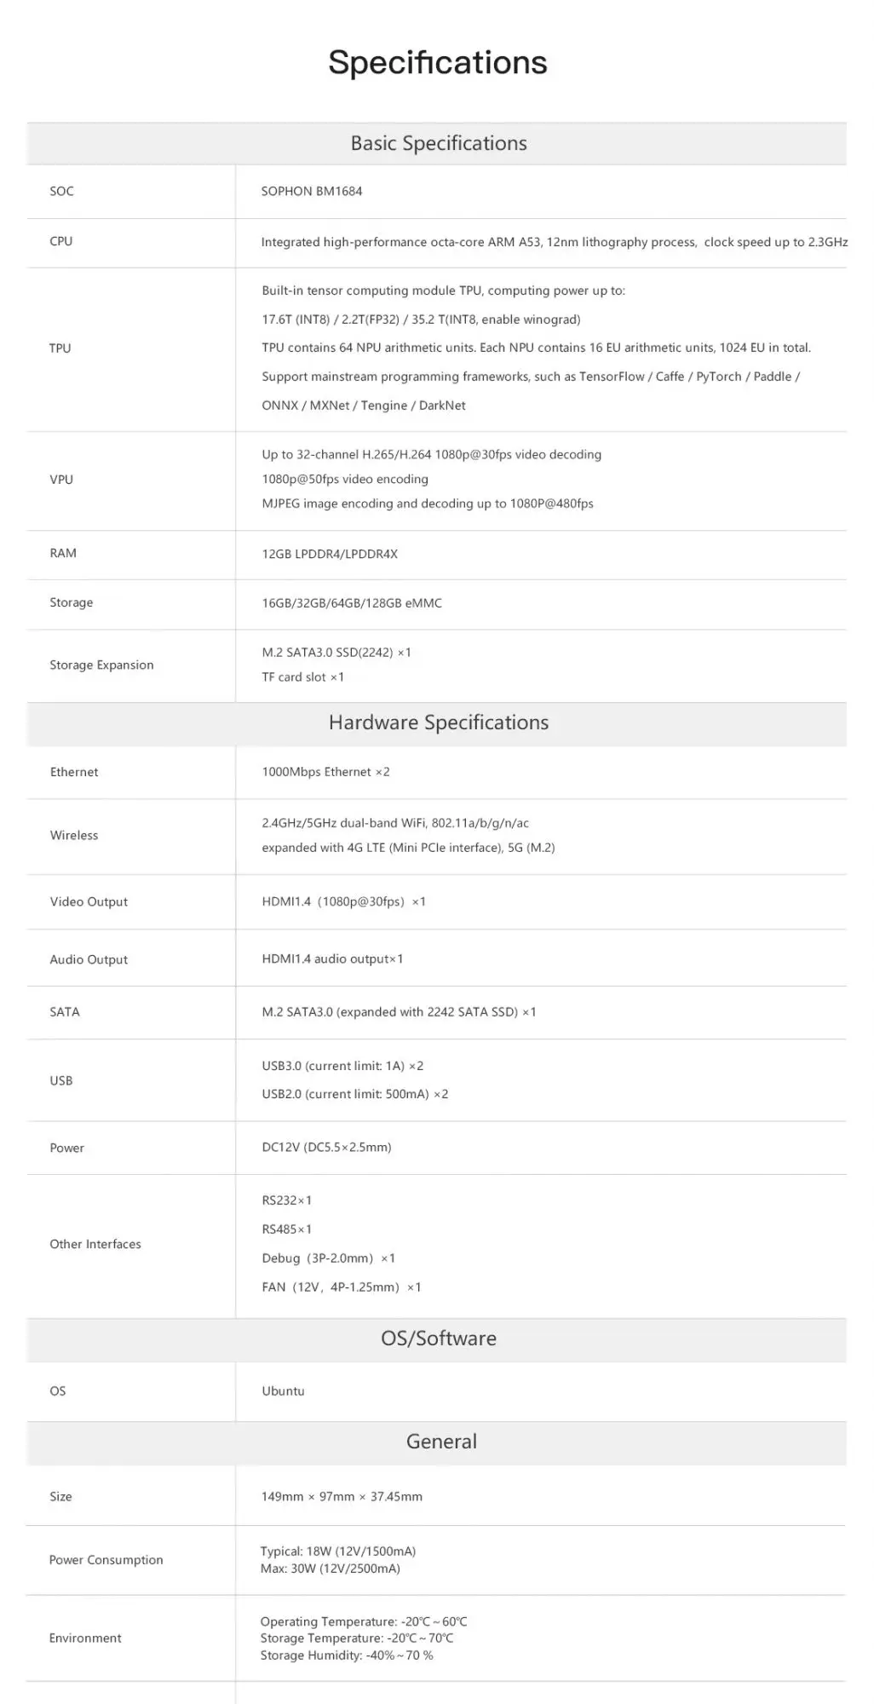Select the OS/Software section header

pos(438,1338)
